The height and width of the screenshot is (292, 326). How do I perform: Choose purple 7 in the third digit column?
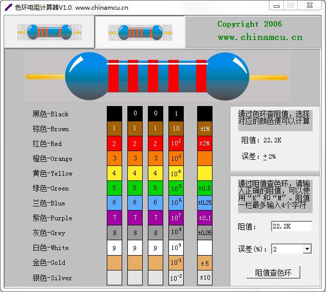point(156,218)
